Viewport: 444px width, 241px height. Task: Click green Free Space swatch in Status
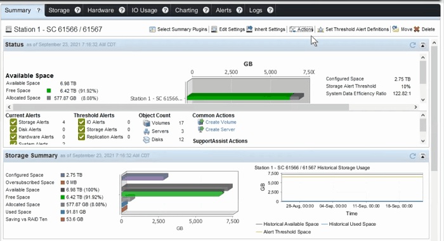[49, 91]
